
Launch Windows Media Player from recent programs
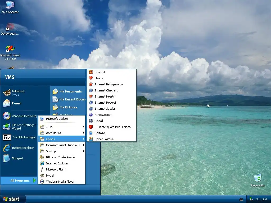[20, 116]
